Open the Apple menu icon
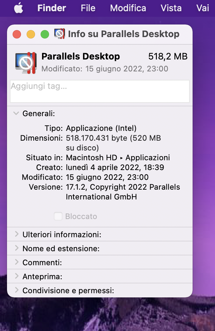Viewport: 215px width, 331px height. click(19, 8)
